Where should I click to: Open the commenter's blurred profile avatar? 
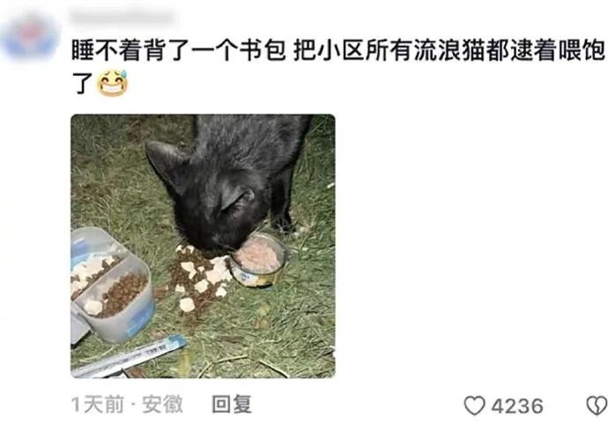tap(30, 38)
